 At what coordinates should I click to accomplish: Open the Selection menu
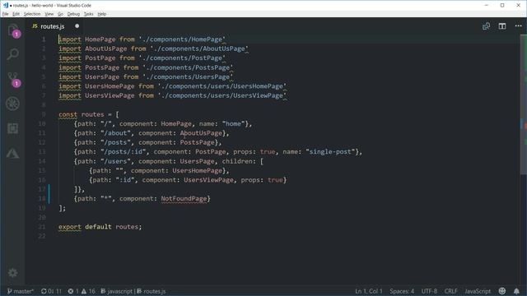pyautogui.click(x=32, y=14)
